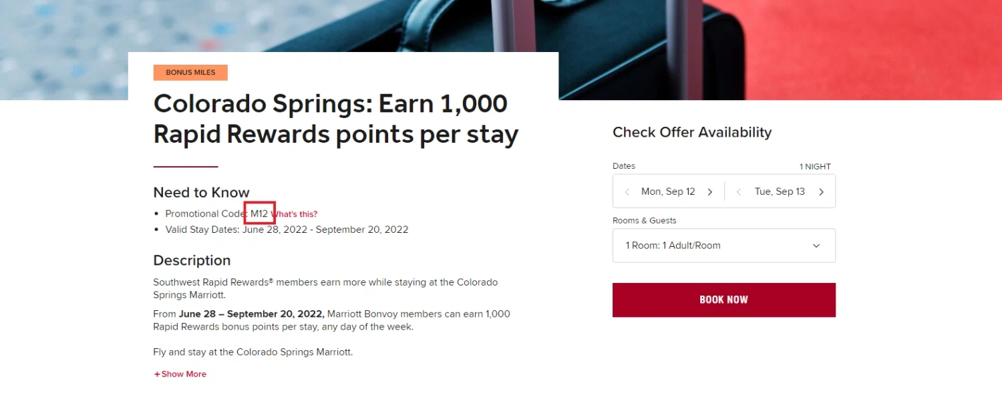1002x413 pixels.
Task: Click the Need to Know heading
Action: 201,193
